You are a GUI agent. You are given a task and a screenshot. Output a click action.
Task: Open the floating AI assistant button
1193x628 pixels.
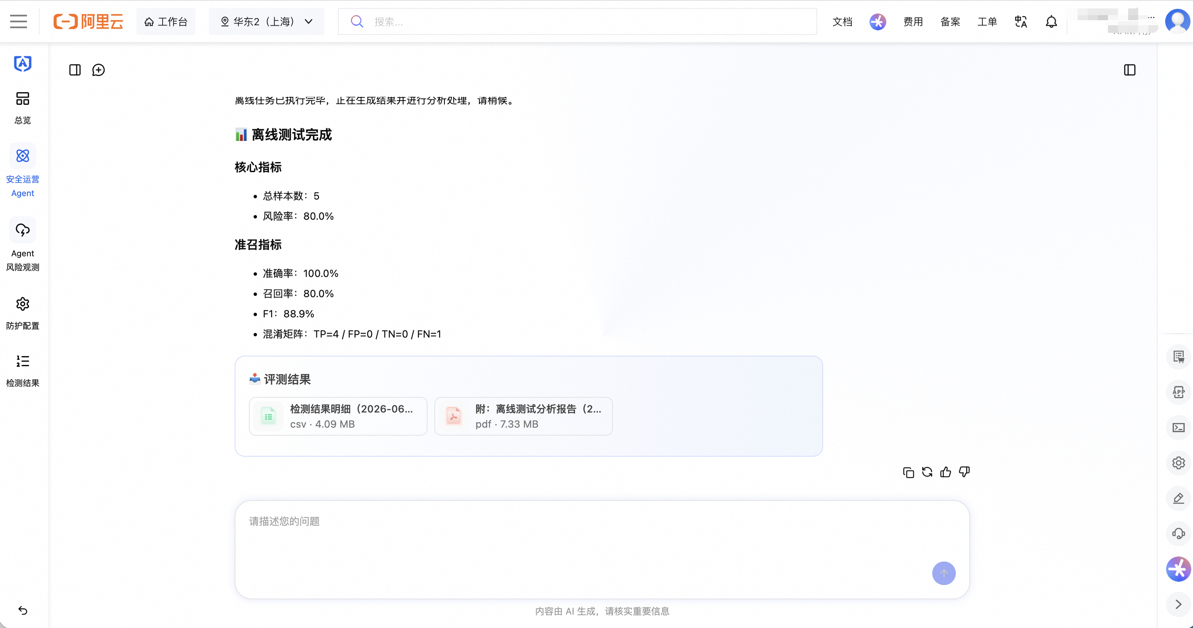point(1179,569)
